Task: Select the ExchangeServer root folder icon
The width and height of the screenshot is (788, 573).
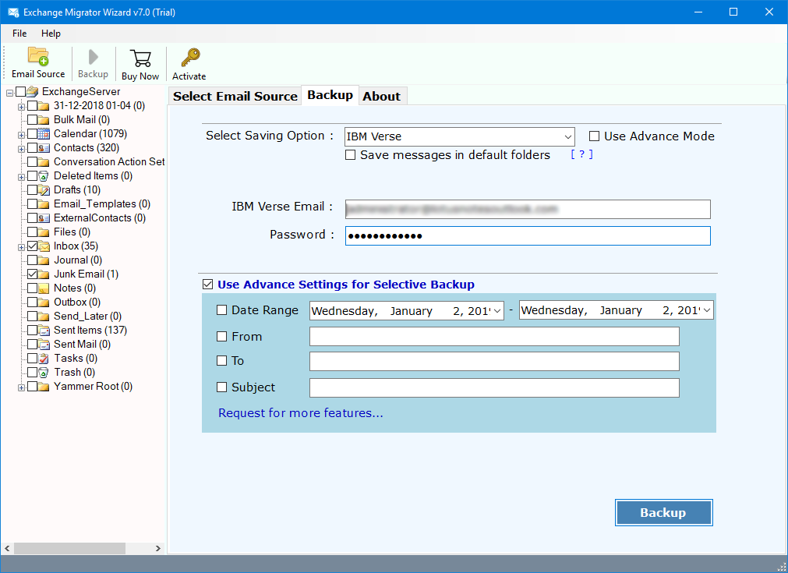Action: click(33, 91)
